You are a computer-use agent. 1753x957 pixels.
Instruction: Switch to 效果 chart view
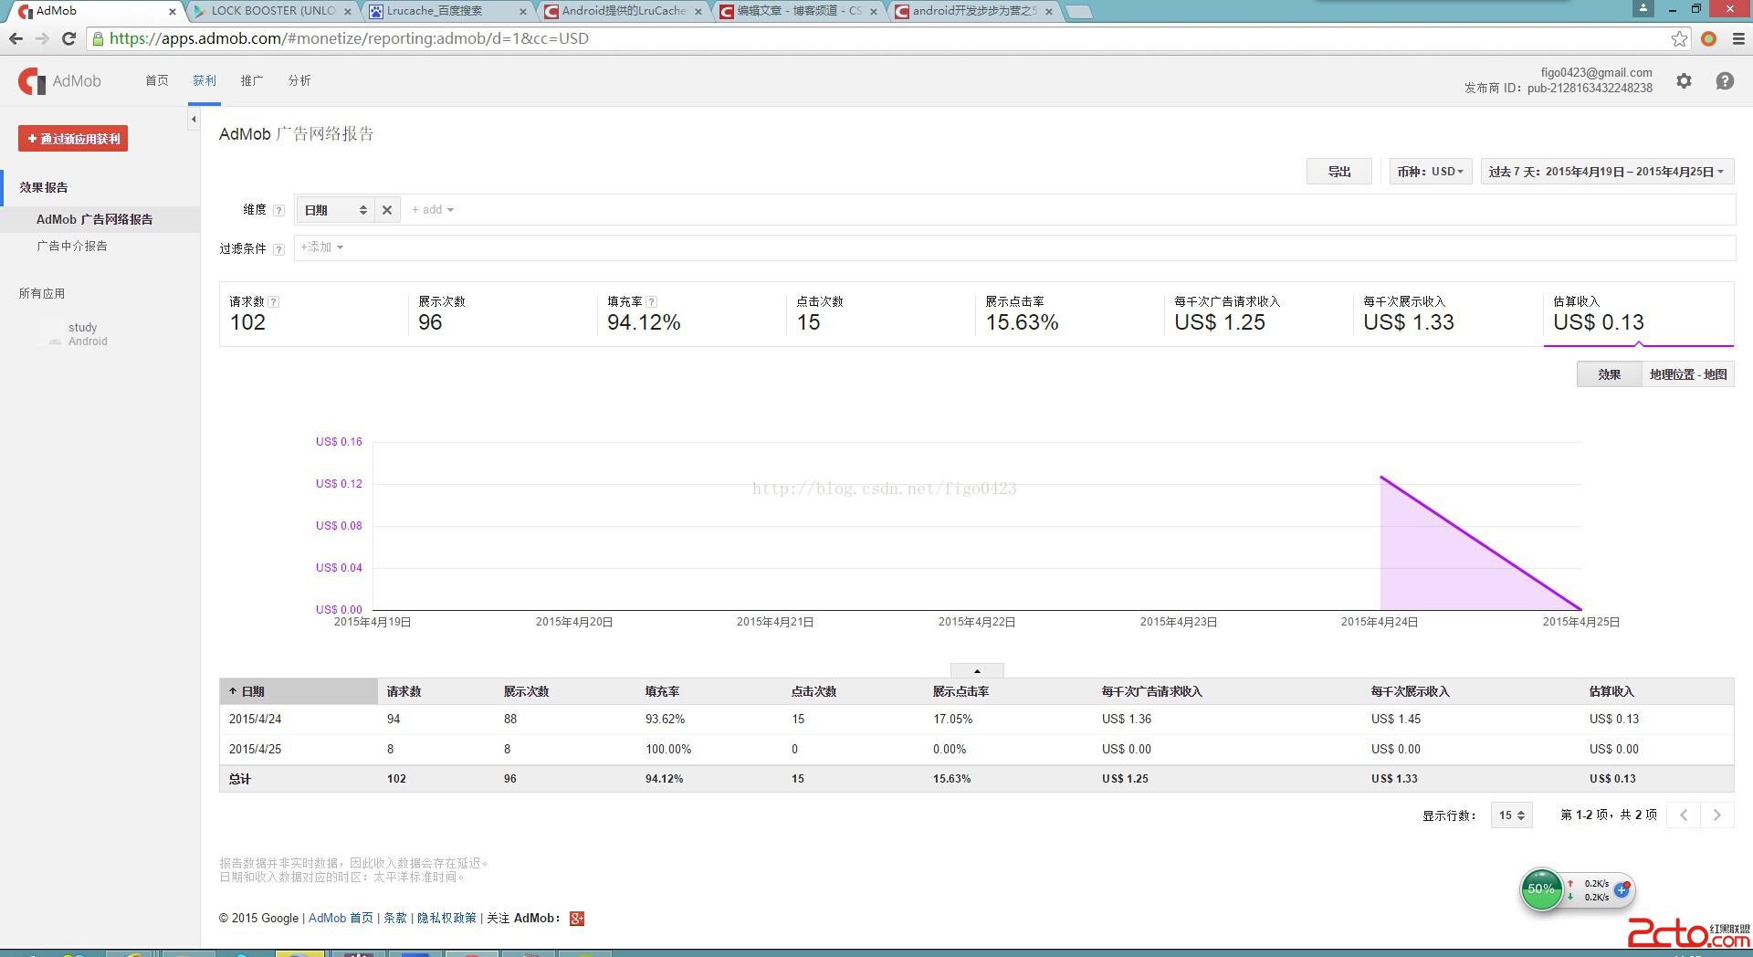point(1610,374)
